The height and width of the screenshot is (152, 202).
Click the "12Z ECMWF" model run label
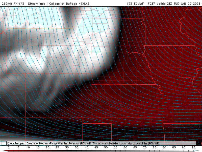pos(135,4)
